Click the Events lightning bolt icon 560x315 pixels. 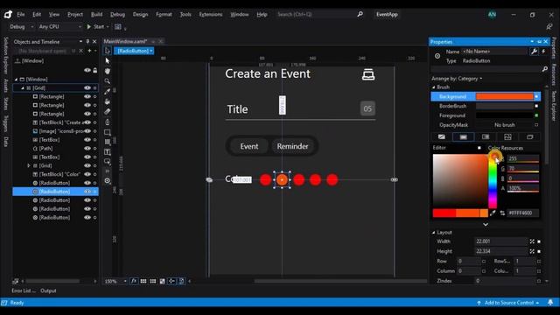click(x=543, y=52)
